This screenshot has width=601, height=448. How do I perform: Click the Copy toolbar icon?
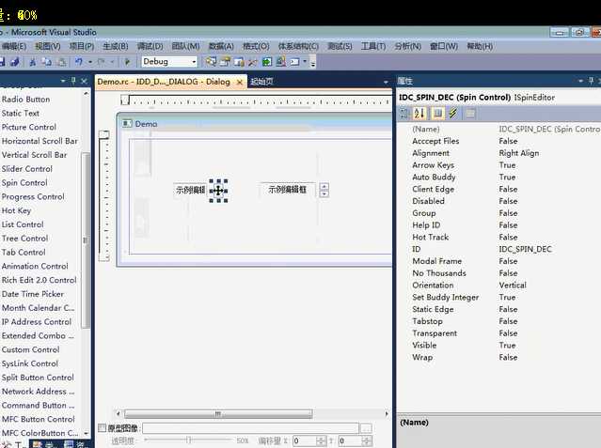coord(46,62)
